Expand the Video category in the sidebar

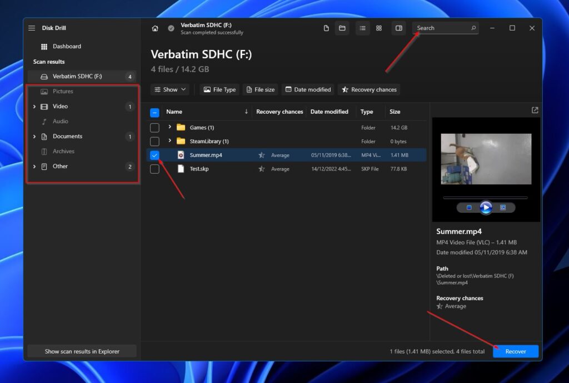coord(34,106)
